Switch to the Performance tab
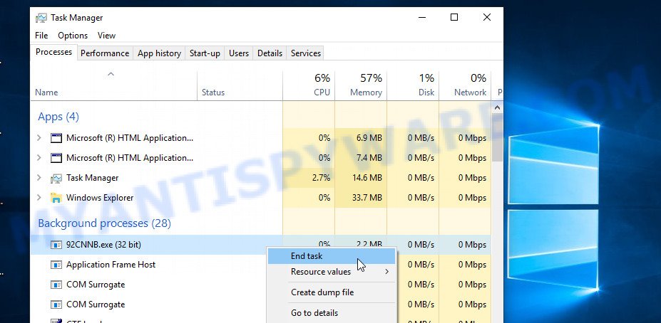 [x=105, y=53]
